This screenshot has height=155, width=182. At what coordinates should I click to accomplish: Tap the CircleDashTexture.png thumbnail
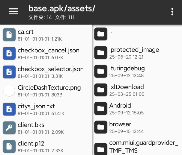click(9, 90)
